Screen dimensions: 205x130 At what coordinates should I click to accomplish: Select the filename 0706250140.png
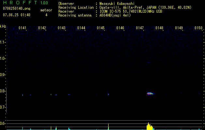[17, 8]
